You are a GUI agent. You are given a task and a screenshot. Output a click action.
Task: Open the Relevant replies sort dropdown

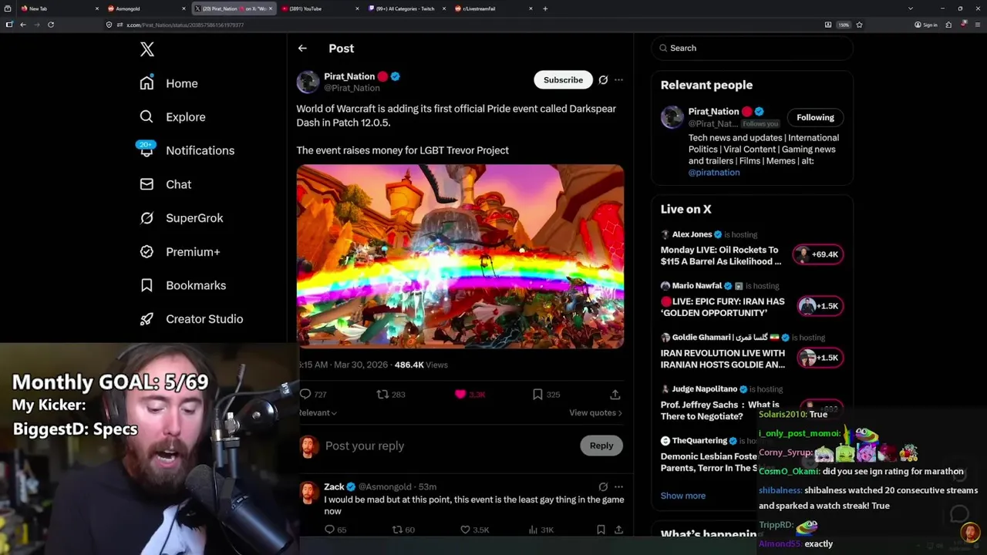[318, 412]
